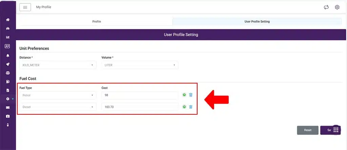347x150 pixels.
Task: Switch to the User Profile Setting tab
Action: coord(257,21)
